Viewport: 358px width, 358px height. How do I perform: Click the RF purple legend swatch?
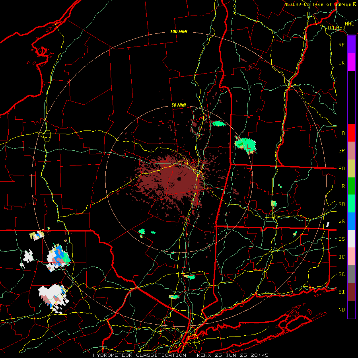351,45
